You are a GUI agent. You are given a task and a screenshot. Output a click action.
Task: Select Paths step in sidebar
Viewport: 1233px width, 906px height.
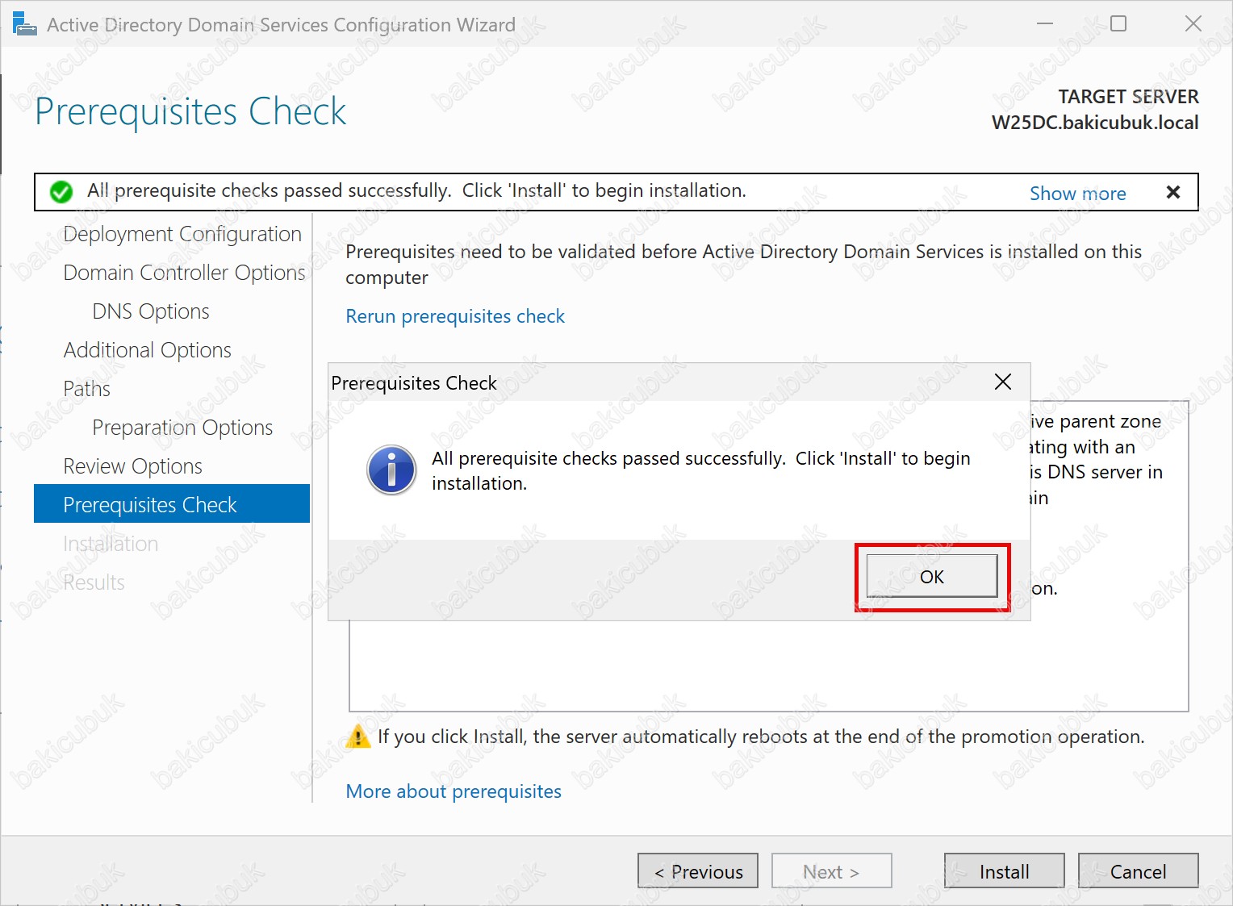86,389
